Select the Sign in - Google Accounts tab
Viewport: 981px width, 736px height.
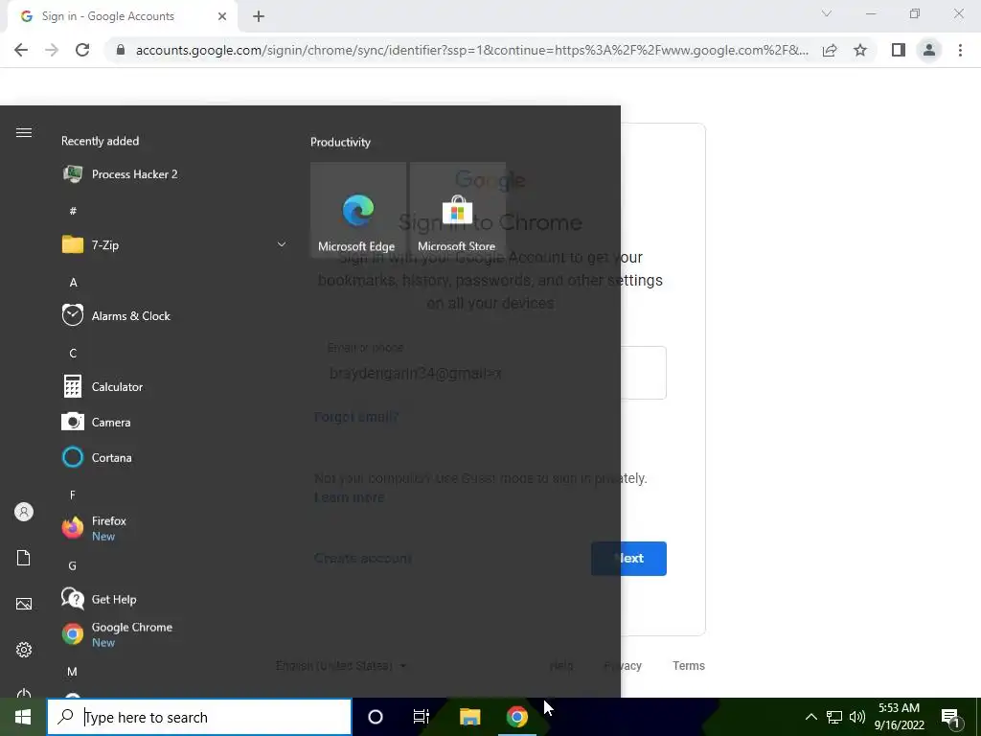pyautogui.click(x=123, y=16)
